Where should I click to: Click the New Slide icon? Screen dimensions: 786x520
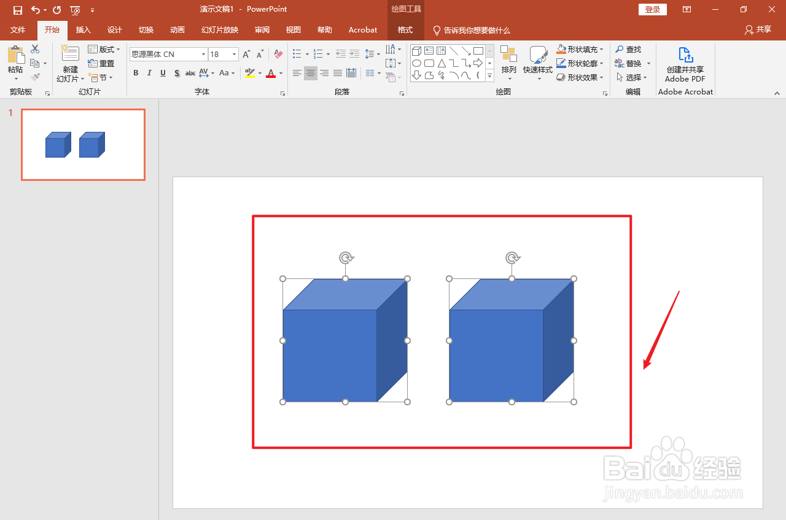coord(70,53)
